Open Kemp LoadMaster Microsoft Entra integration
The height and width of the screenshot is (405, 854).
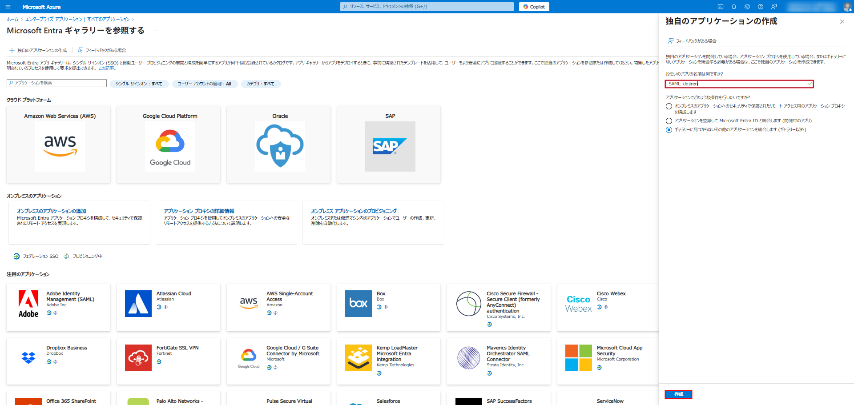point(389,361)
